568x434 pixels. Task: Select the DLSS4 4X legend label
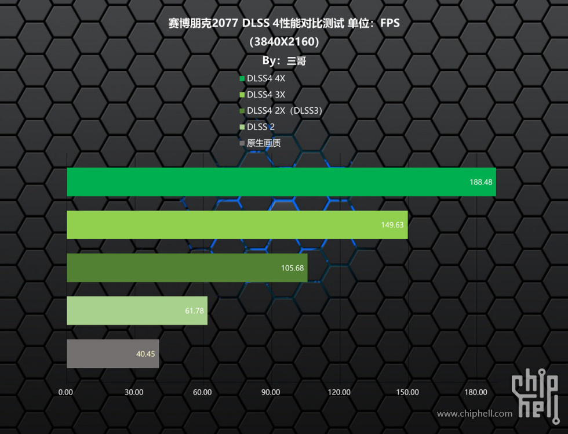266,79
